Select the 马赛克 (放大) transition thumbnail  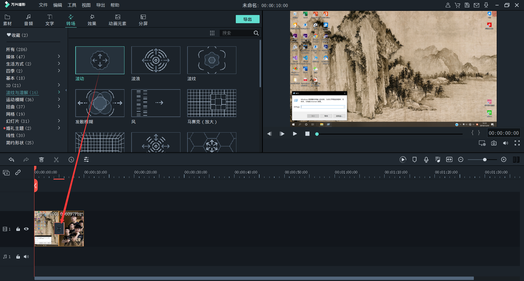212,103
